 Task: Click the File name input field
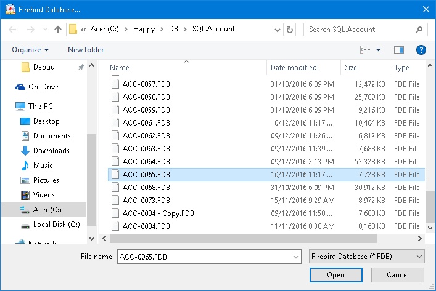205,257
